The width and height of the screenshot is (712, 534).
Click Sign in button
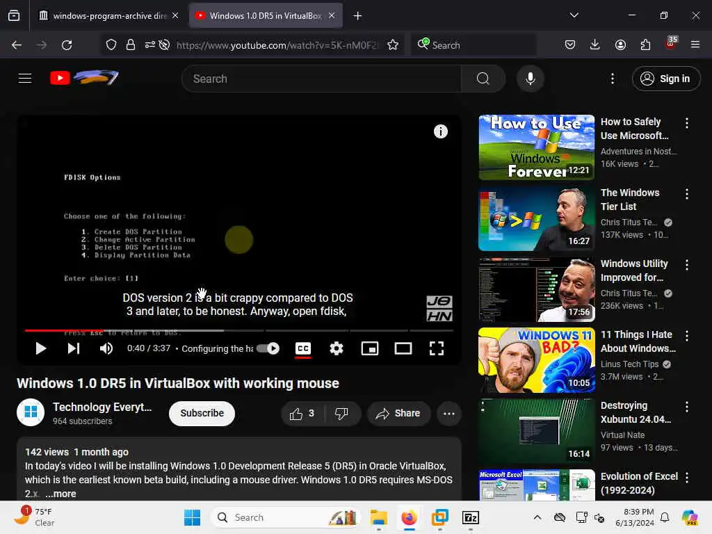click(665, 79)
